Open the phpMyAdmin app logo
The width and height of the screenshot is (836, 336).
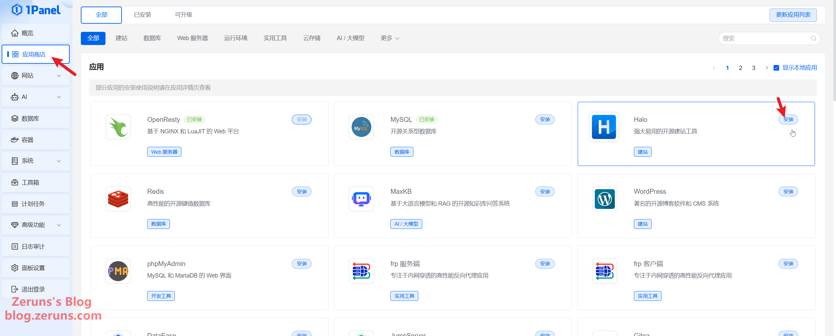(118, 271)
